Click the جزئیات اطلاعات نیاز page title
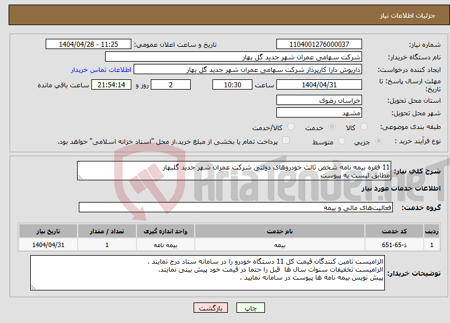The image size is (450, 323). (x=408, y=15)
